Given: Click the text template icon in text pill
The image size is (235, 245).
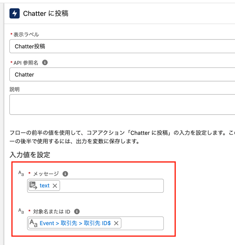Looking at the screenshot, I should tap(33, 185).
